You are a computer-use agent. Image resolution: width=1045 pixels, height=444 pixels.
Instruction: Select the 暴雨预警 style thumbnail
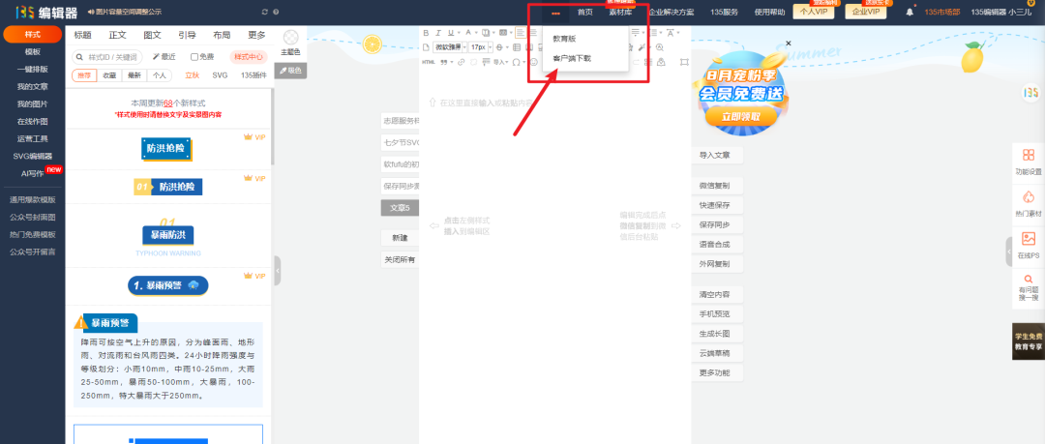(168, 285)
